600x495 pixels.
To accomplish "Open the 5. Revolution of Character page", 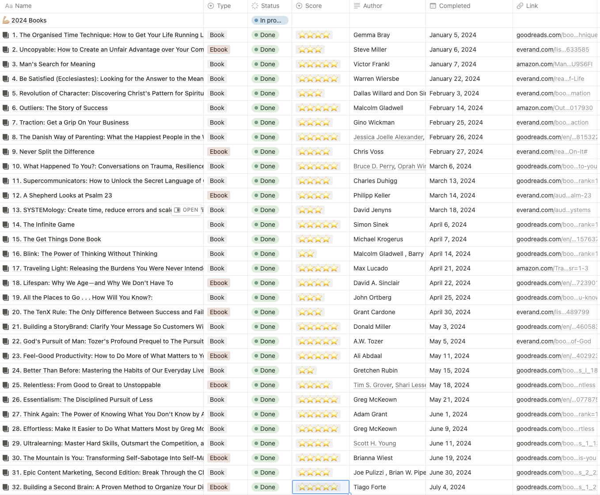I will (108, 93).
